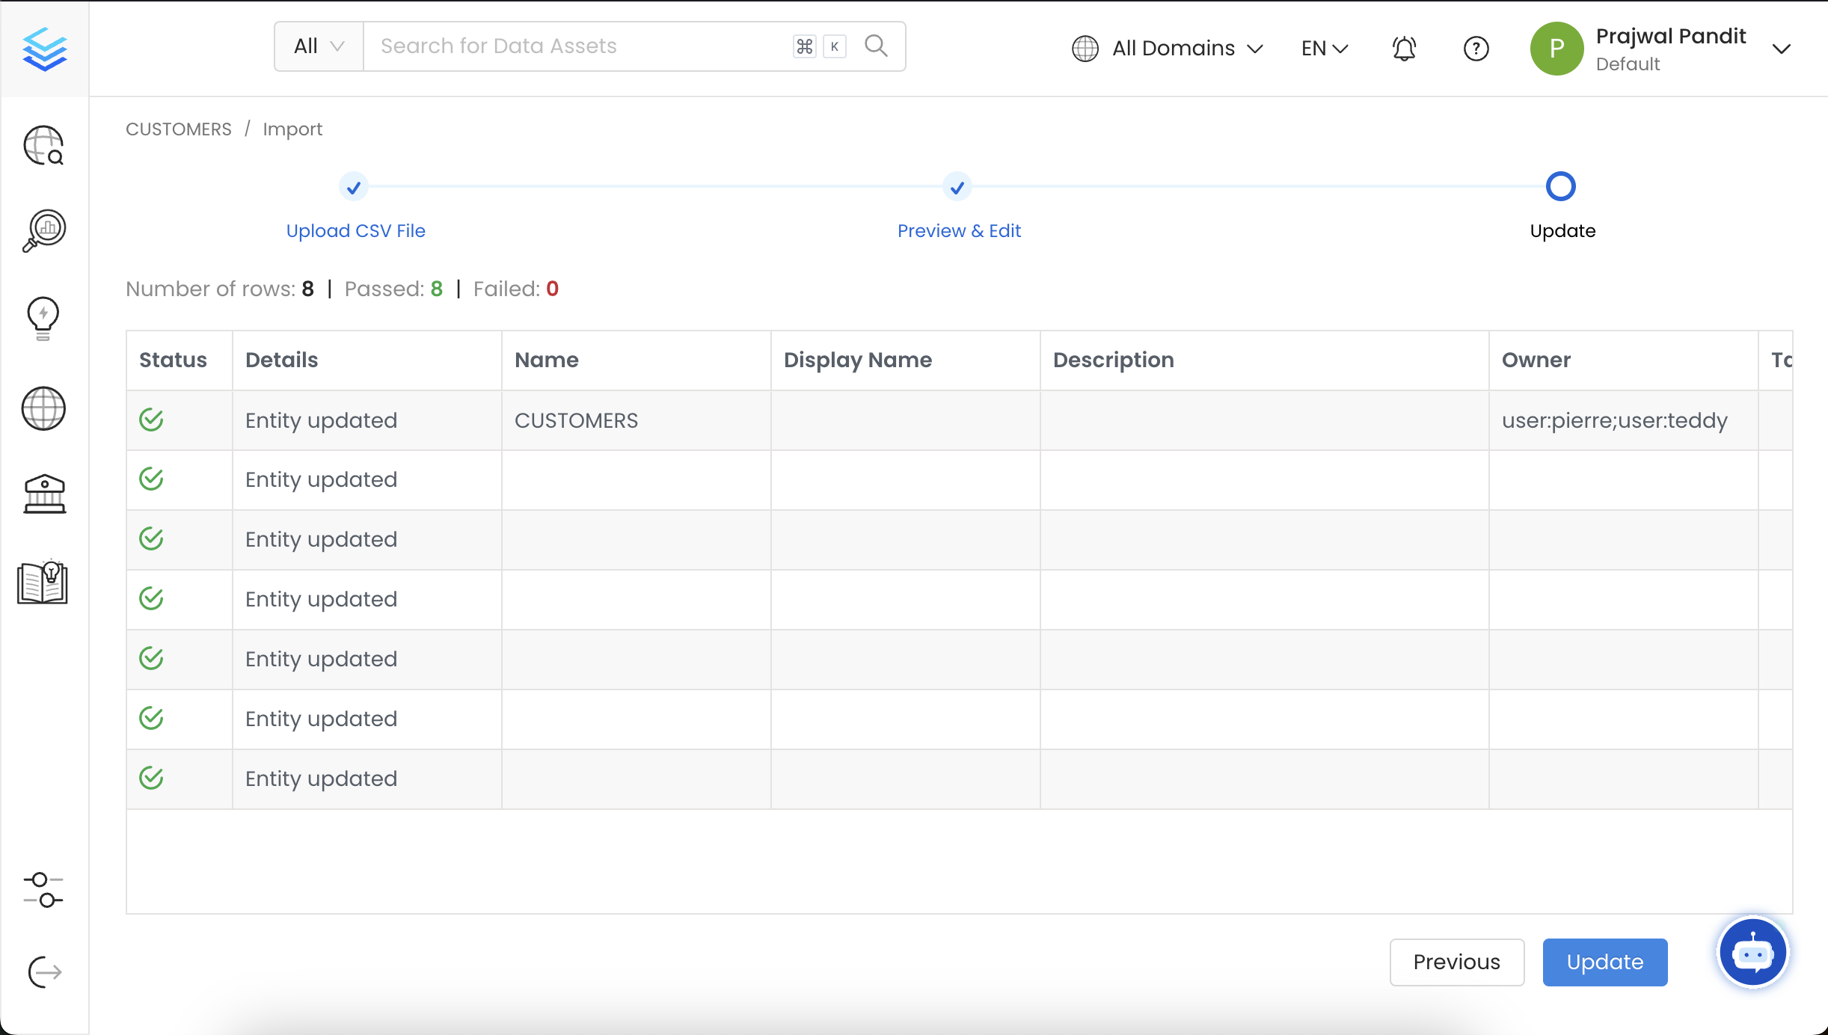Click the Logout icon at sidebar bottom
The height and width of the screenshot is (1035, 1828).
point(43,972)
